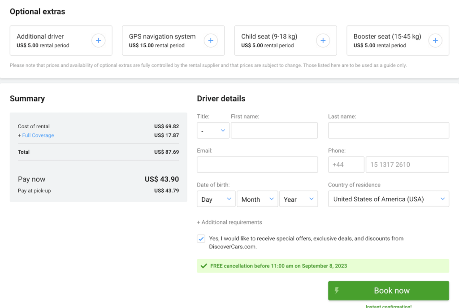Click the Pay now US$ 43.90 amount

pos(161,179)
